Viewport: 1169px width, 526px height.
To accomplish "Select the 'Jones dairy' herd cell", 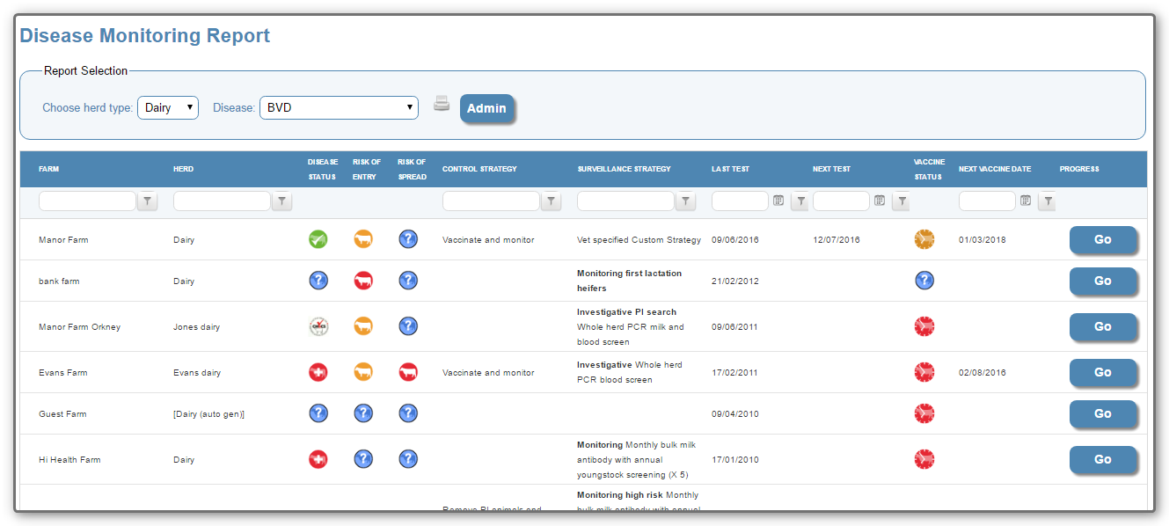I will (x=197, y=327).
